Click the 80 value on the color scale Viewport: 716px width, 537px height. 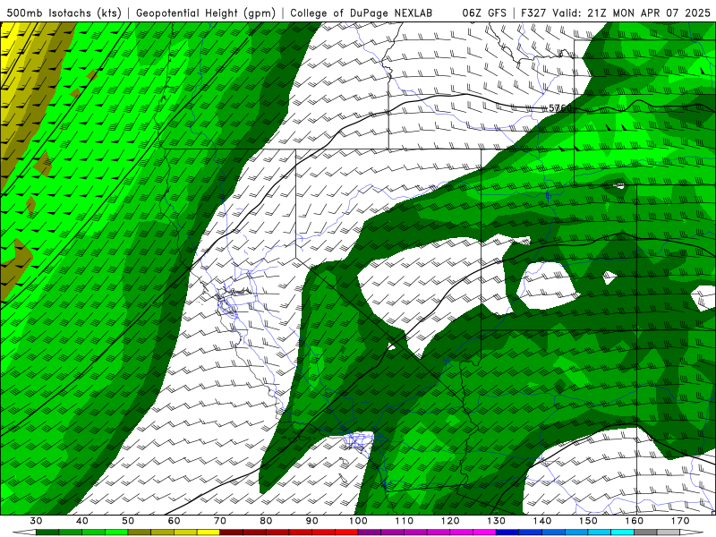point(266,521)
